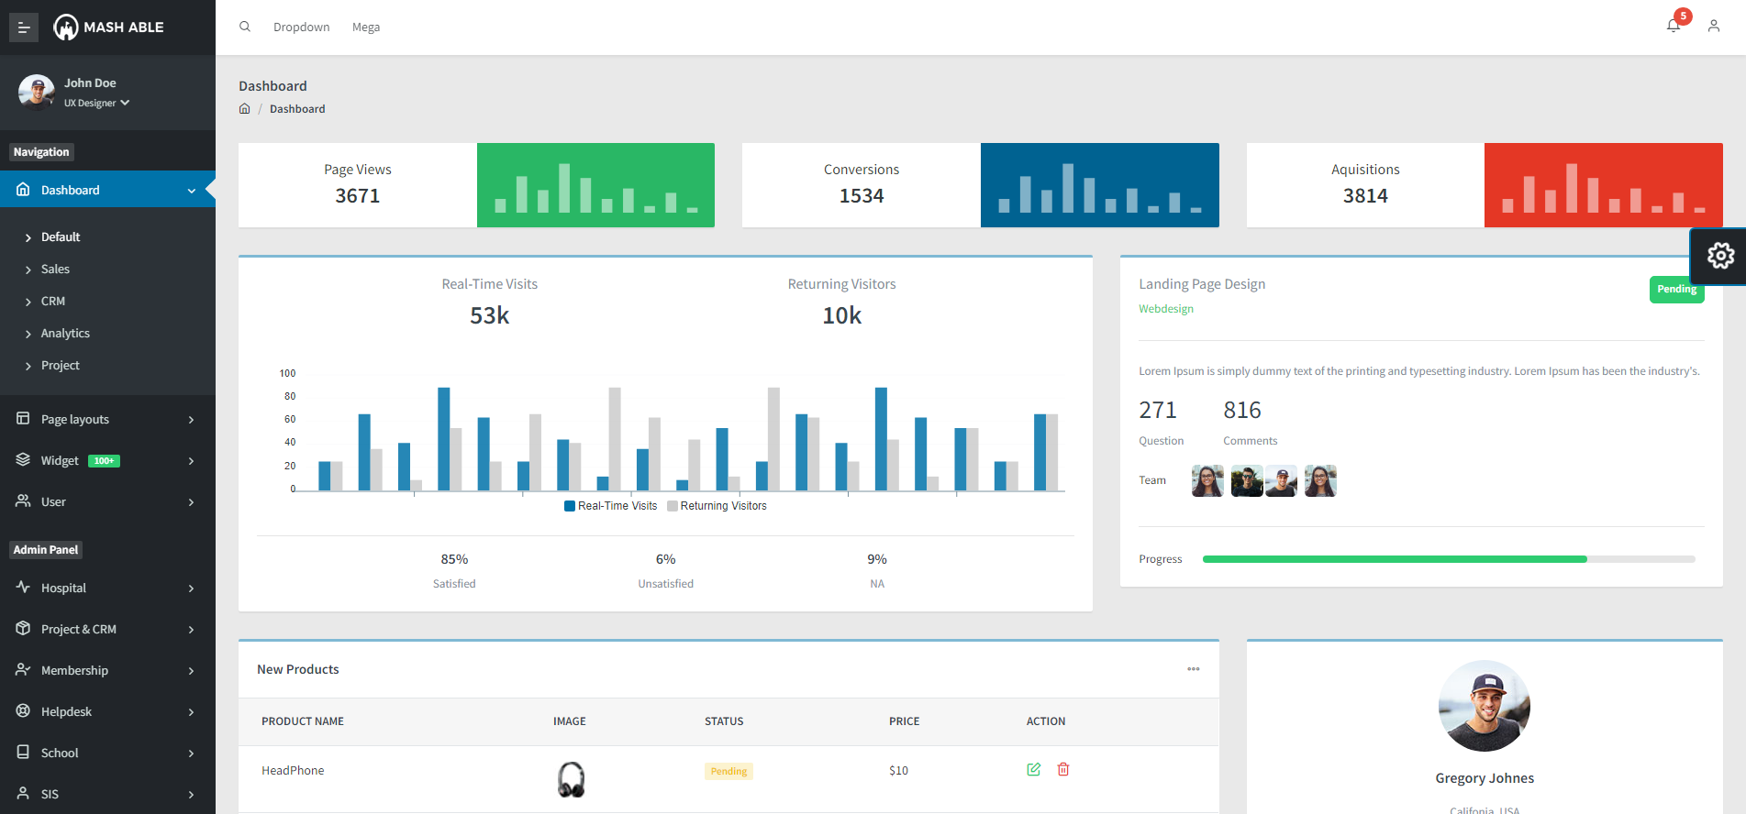
Task: Collapse sidebar with hamburger menu icon
Action: [x=24, y=27]
